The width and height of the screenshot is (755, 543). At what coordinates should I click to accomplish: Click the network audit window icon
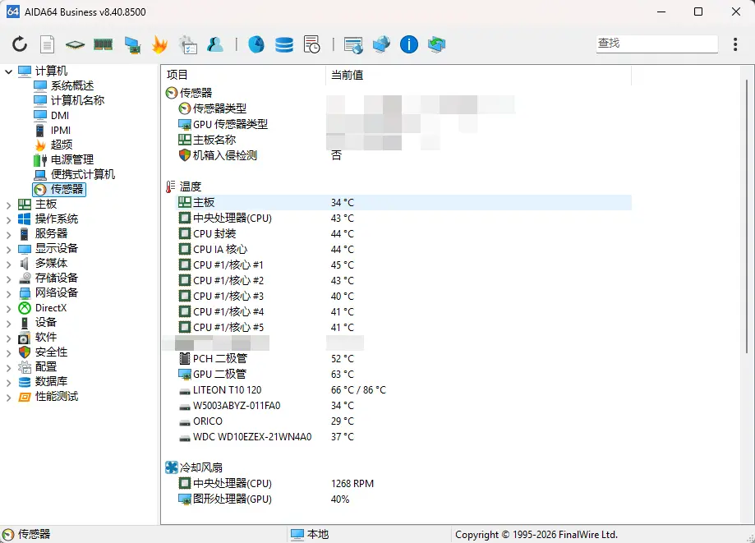point(353,44)
